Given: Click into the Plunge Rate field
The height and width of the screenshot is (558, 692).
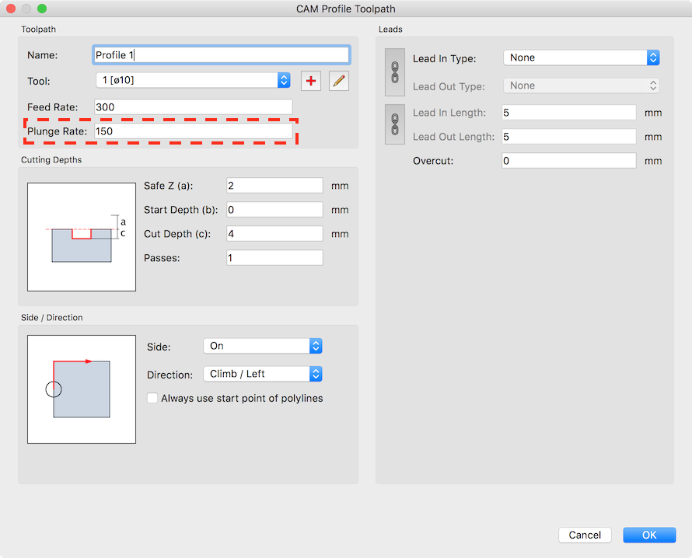Looking at the screenshot, I should [193, 131].
